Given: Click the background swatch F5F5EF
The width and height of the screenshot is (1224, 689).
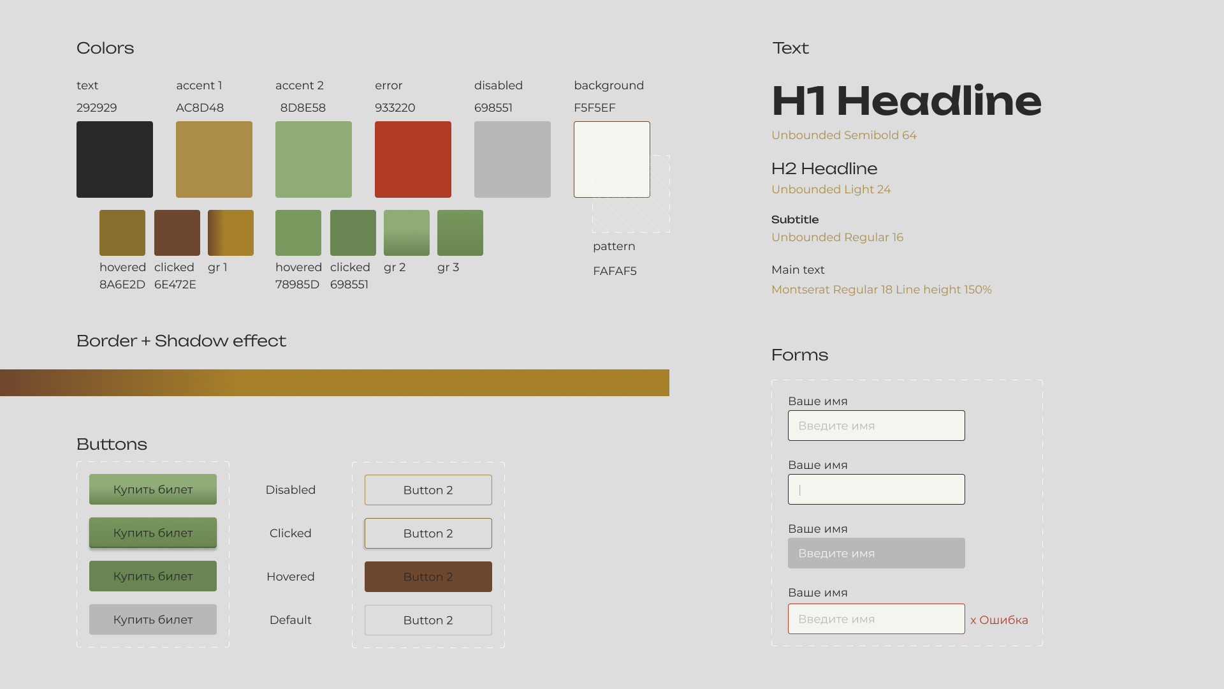Looking at the screenshot, I should click(x=611, y=159).
